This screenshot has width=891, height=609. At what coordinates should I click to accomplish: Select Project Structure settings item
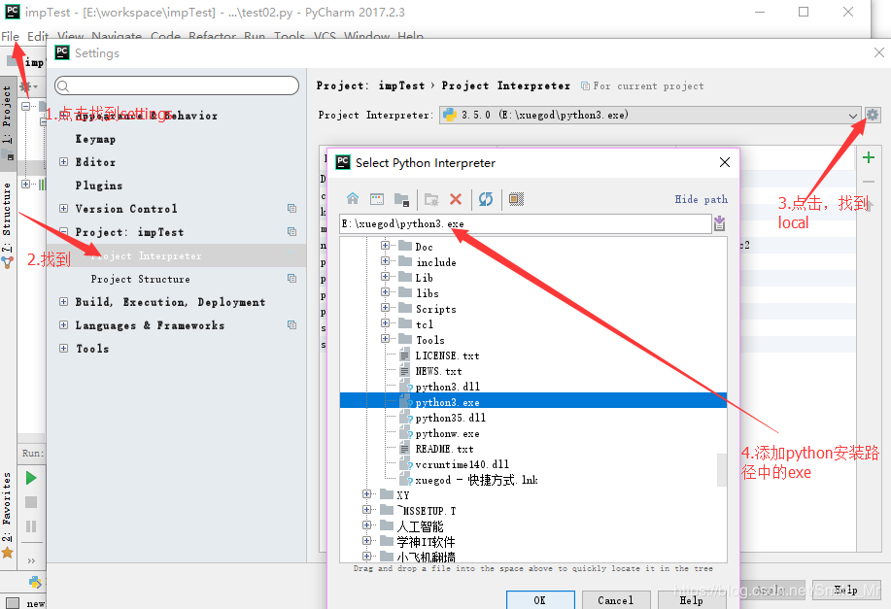tap(140, 279)
